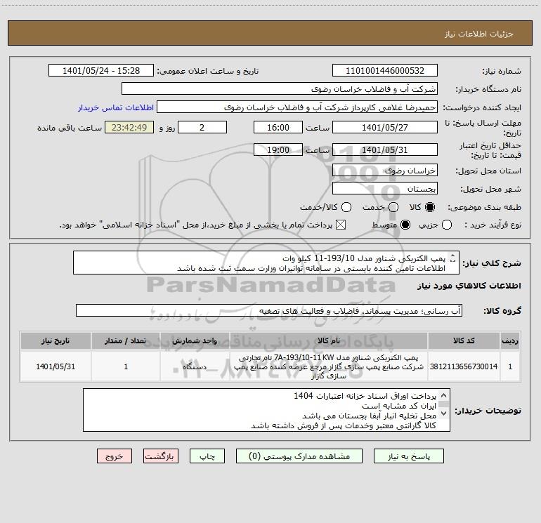Select the 'کالا/خدمت' radio button
This screenshot has width=541, height=523.
pos(346,207)
